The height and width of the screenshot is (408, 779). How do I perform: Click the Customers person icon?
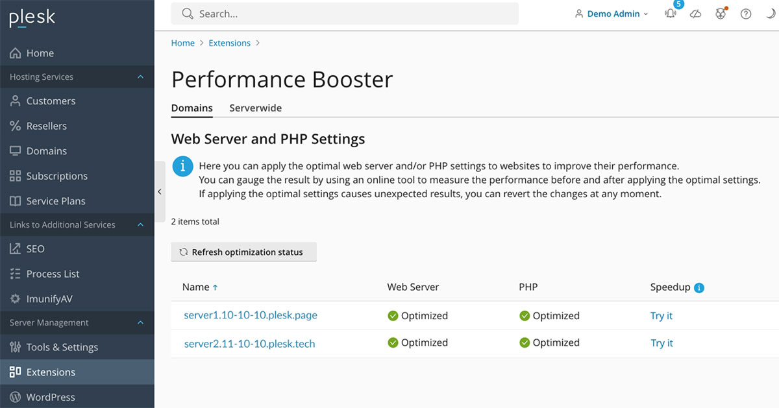[16, 101]
